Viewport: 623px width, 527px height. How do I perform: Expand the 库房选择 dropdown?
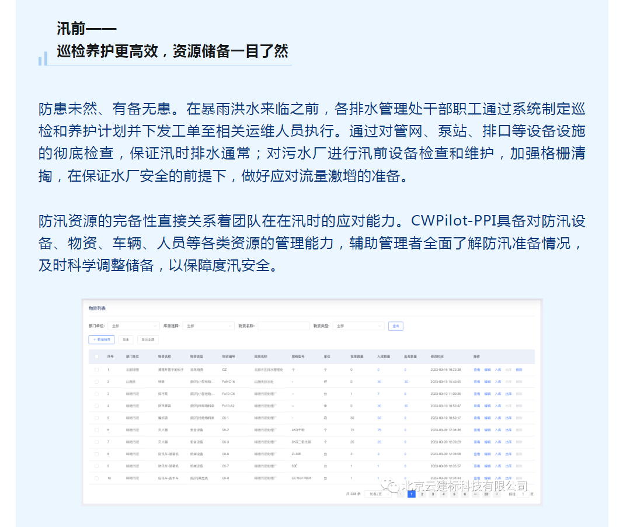pos(208,326)
